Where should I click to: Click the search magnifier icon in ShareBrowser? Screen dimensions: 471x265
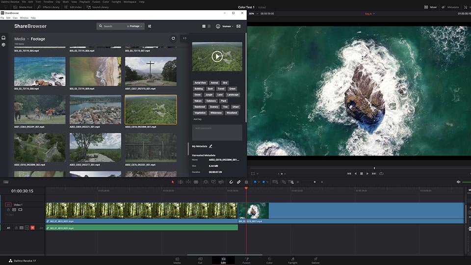coord(101,26)
